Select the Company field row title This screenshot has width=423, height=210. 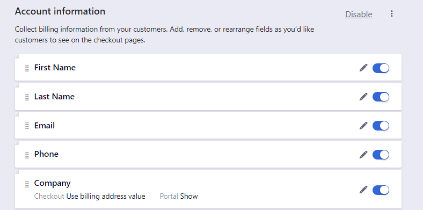tap(52, 183)
